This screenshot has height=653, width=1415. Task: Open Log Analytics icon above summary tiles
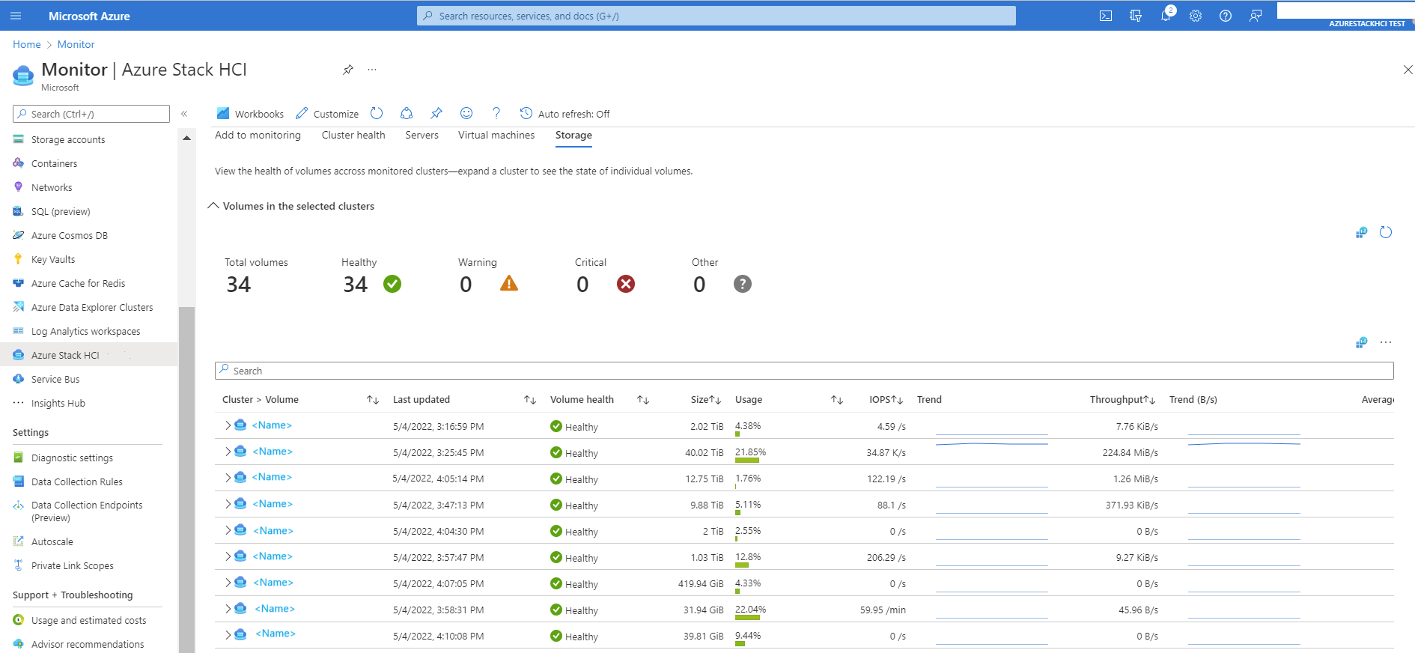[1361, 232]
